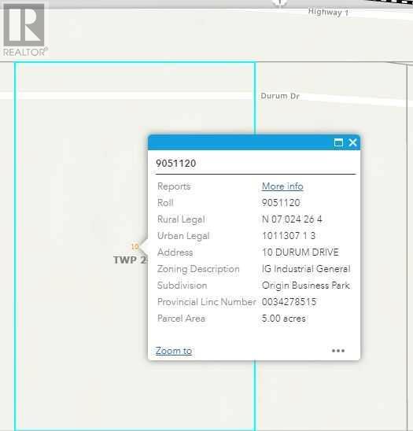Maximize the parcel info popup

pyautogui.click(x=338, y=142)
